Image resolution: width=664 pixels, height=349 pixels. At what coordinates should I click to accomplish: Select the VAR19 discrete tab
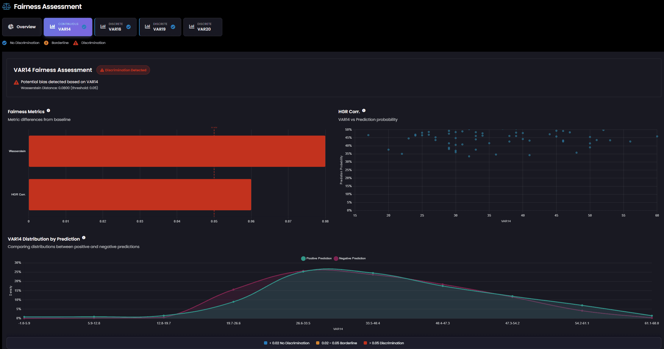click(x=160, y=27)
